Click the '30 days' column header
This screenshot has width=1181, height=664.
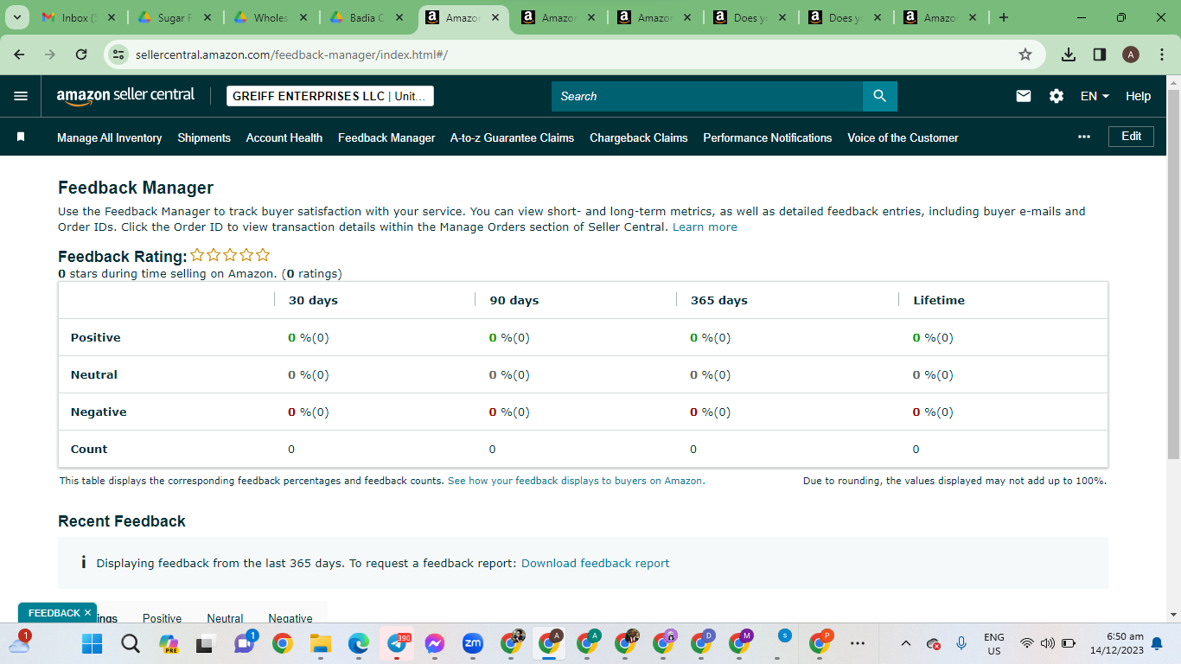click(x=313, y=300)
